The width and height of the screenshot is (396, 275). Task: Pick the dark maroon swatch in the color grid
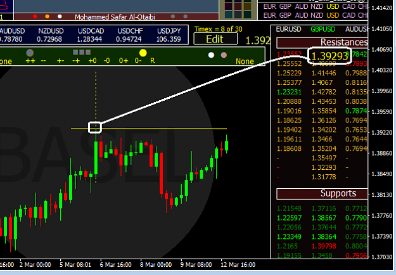click(238, 6)
